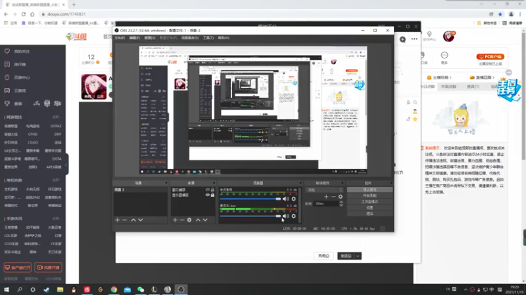Click the Stop Streaming button in Controls
The image size is (526, 295).
pos(370,189)
